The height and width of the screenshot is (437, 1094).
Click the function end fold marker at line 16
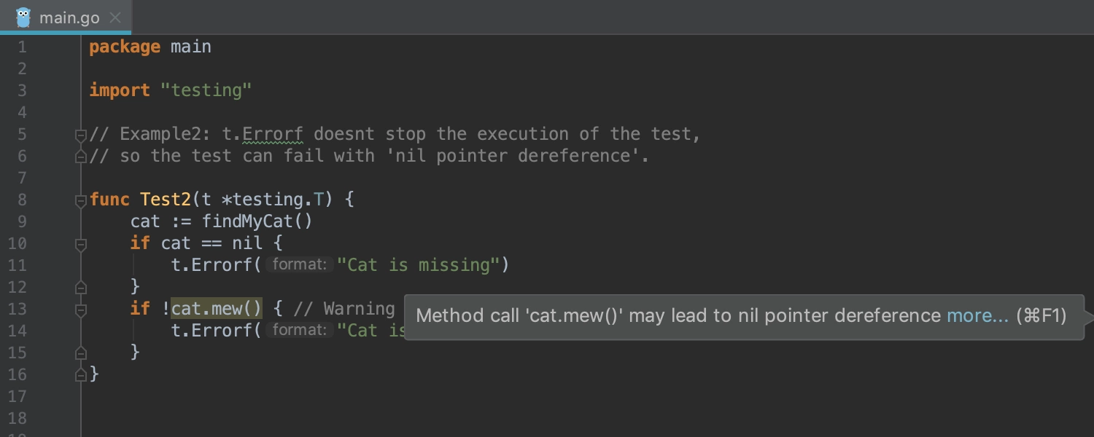81,374
